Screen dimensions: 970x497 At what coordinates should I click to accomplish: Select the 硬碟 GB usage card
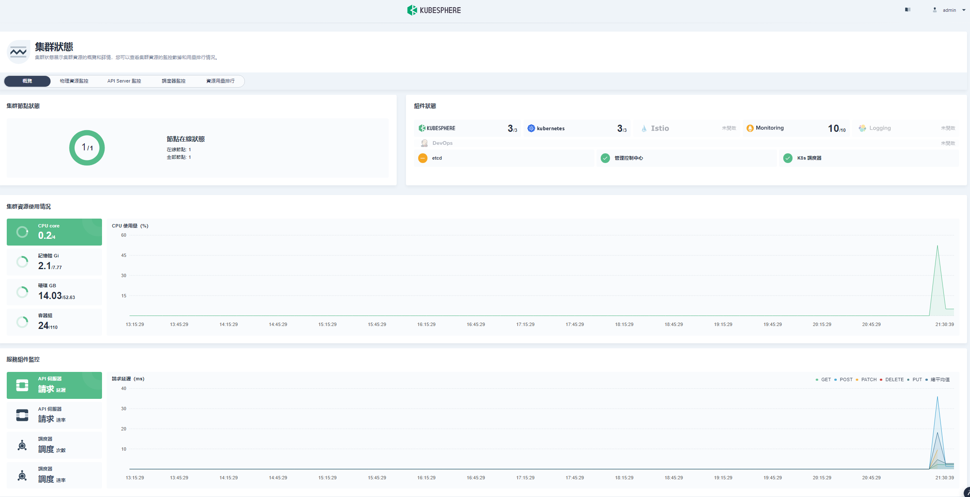(54, 292)
